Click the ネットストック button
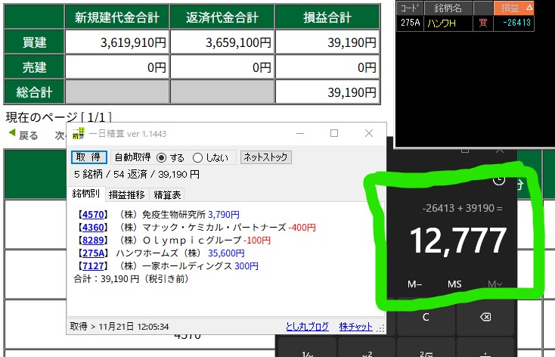The height and width of the screenshot is (357, 555). pyautogui.click(x=265, y=158)
